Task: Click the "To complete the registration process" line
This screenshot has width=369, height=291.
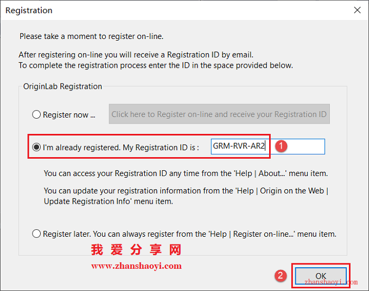Action: [156, 66]
